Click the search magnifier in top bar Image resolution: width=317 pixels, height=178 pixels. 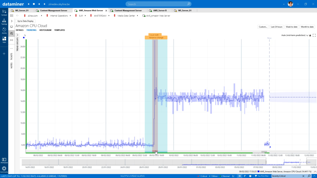(189, 4)
